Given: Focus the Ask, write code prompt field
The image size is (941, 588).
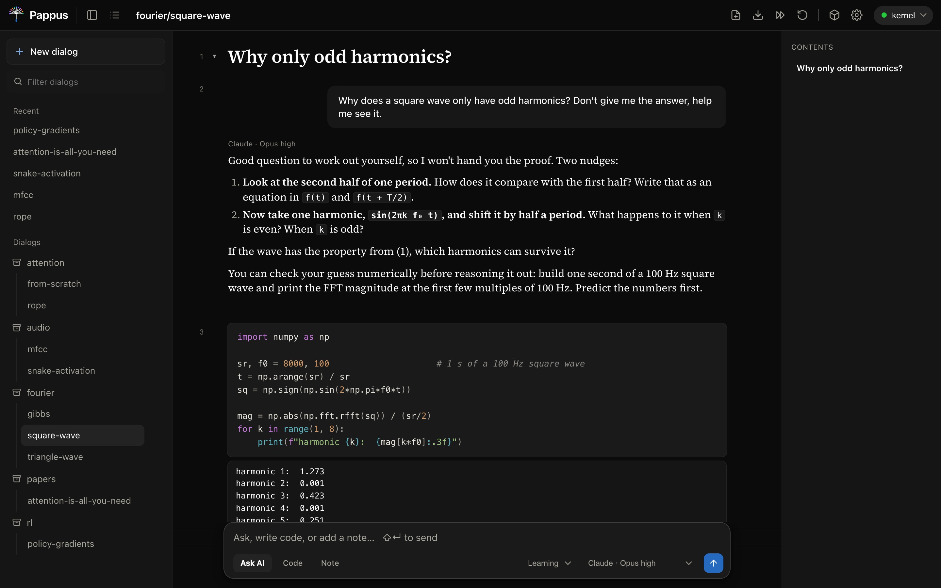Looking at the screenshot, I should coord(477,537).
